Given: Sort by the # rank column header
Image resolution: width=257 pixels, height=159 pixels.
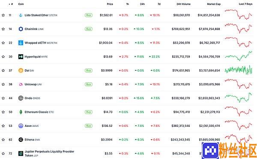Looking at the screenshot, I should [x=11, y=4].
